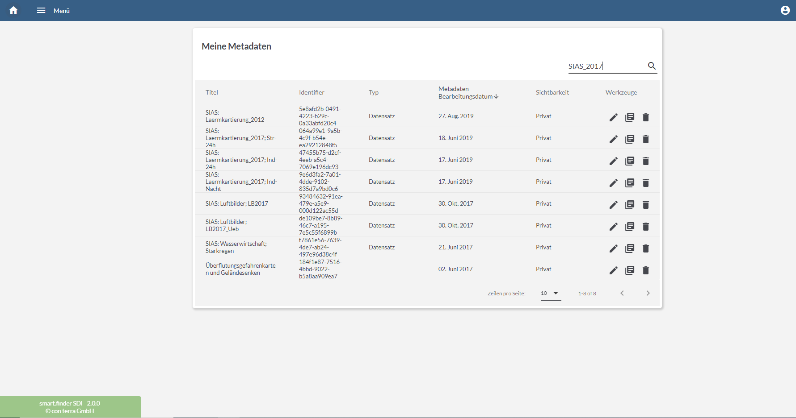Image resolution: width=796 pixels, height=418 pixels.
Task: Delete the LB2017_Ueb record
Action: pos(646,227)
